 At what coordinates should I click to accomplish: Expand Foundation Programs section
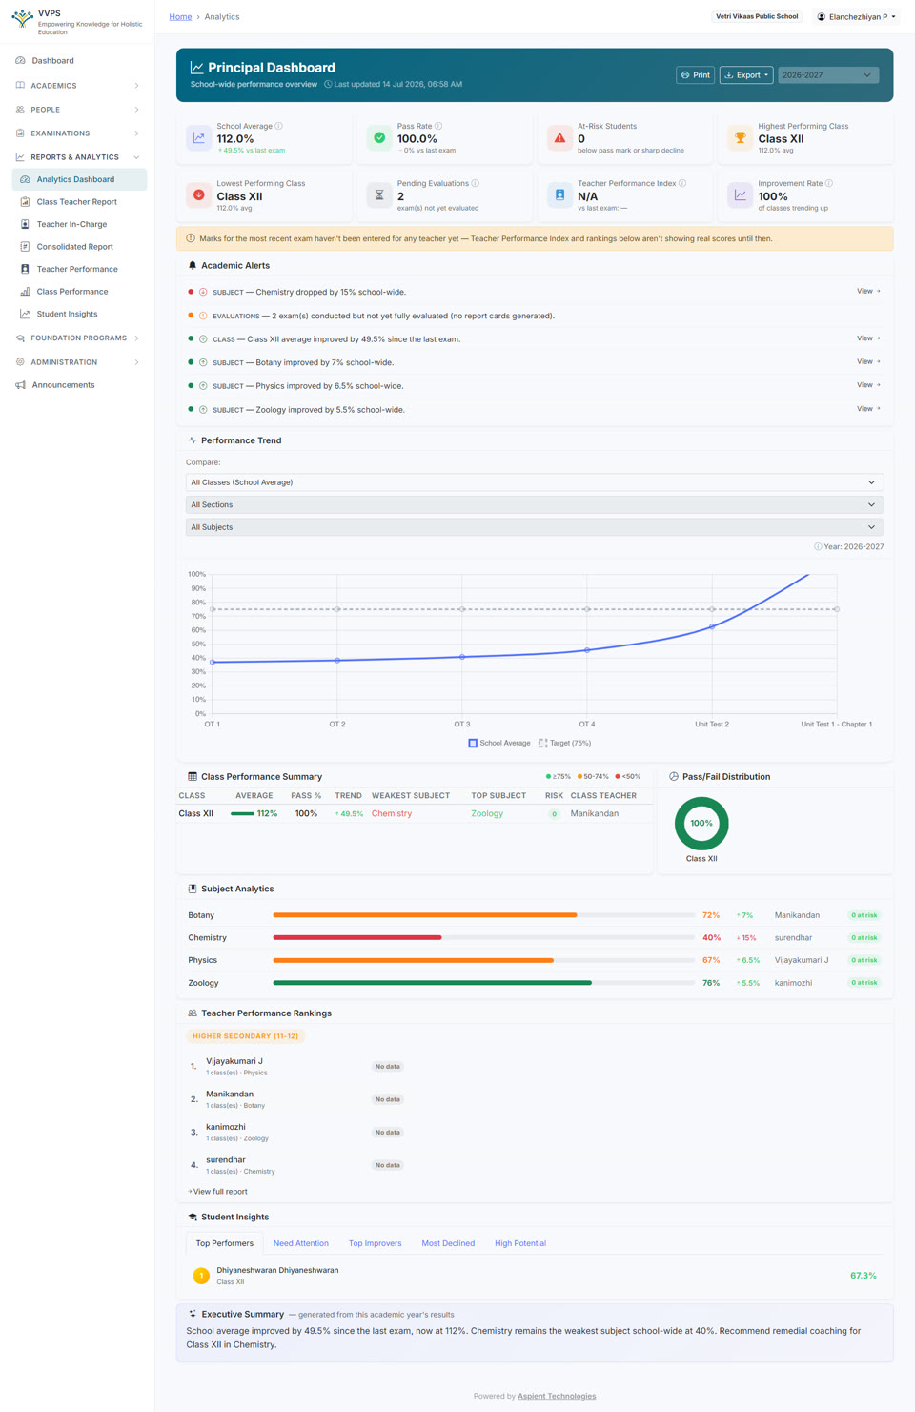pyautogui.click(x=76, y=338)
